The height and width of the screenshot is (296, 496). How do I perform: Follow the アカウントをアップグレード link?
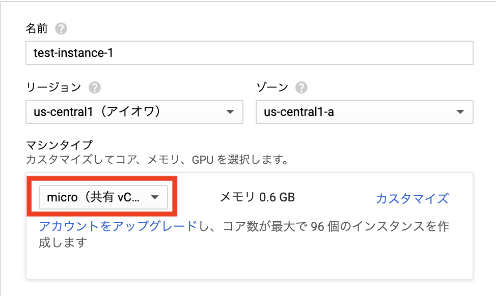[118, 227]
